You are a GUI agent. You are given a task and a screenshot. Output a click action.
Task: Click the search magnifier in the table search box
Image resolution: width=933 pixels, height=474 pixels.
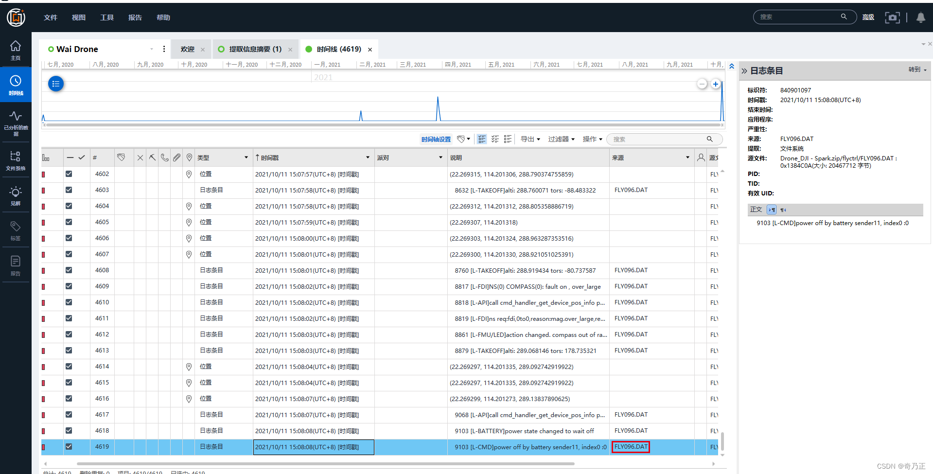[709, 139]
